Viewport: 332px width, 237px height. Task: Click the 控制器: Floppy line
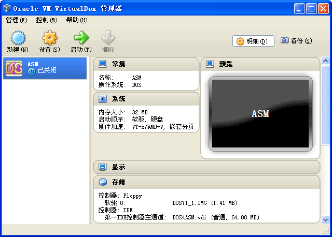pyautogui.click(x=120, y=196)
